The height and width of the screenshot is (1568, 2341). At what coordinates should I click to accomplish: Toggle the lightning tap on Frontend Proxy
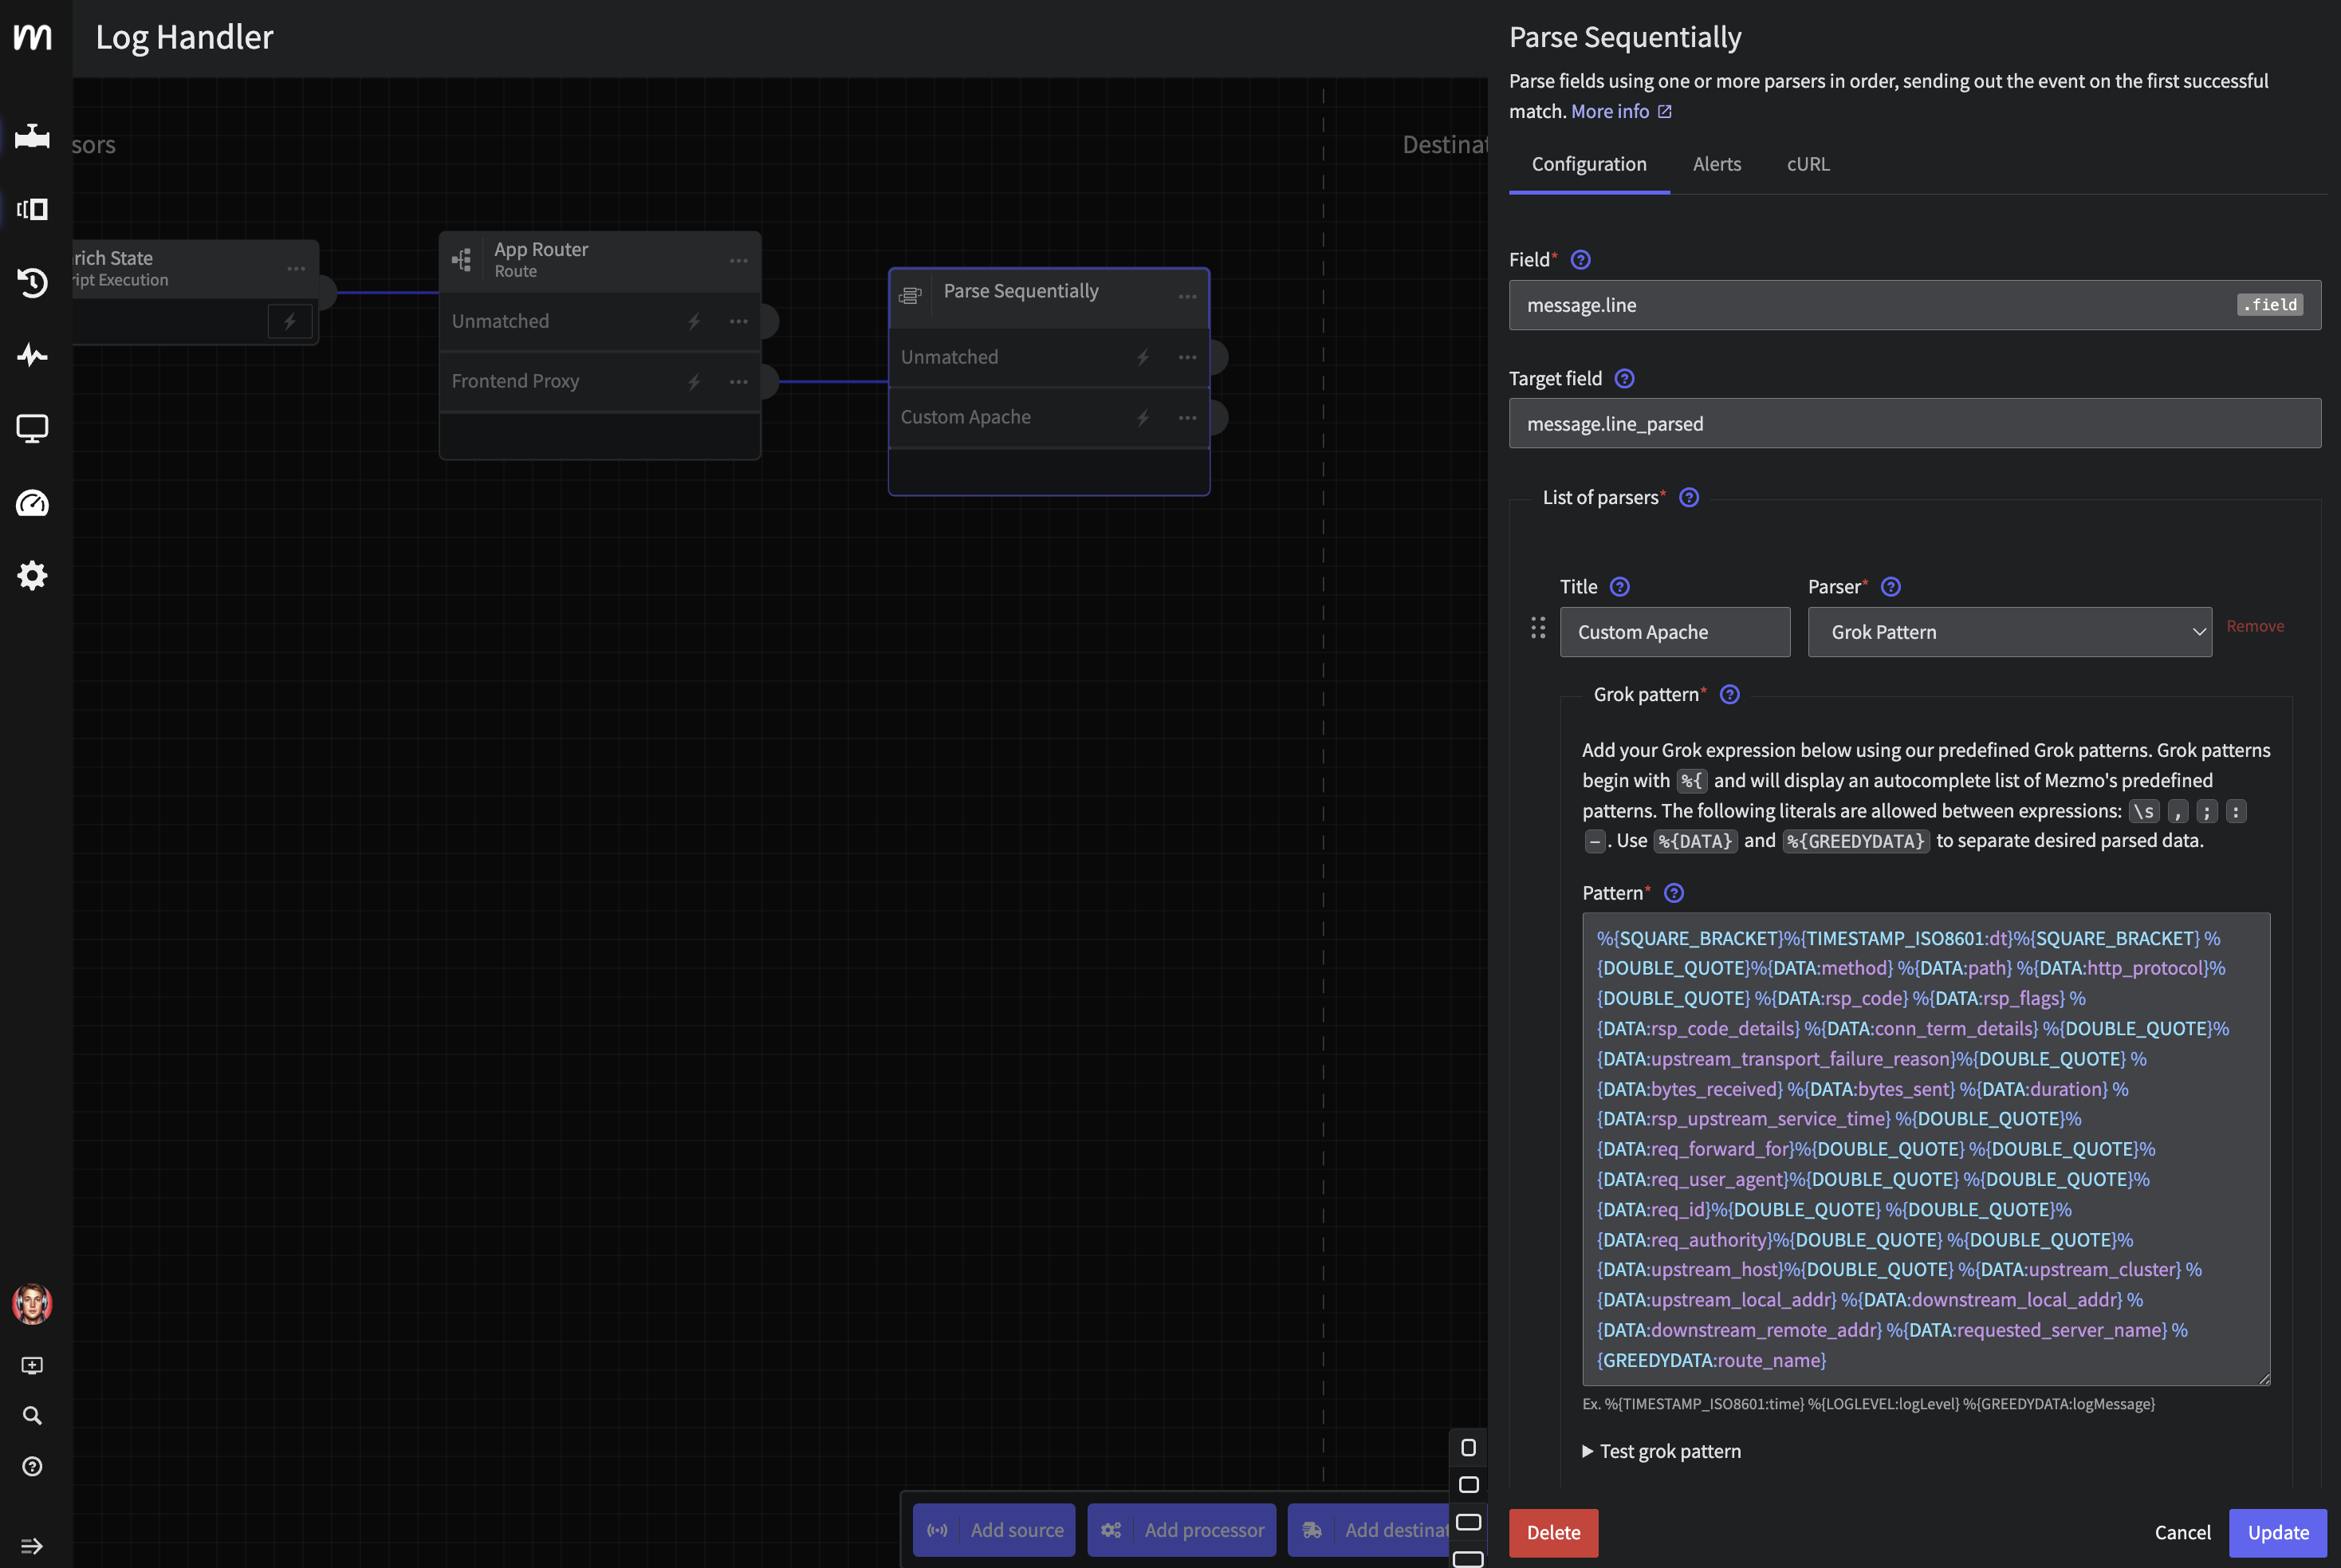click(x=694, y=381)
